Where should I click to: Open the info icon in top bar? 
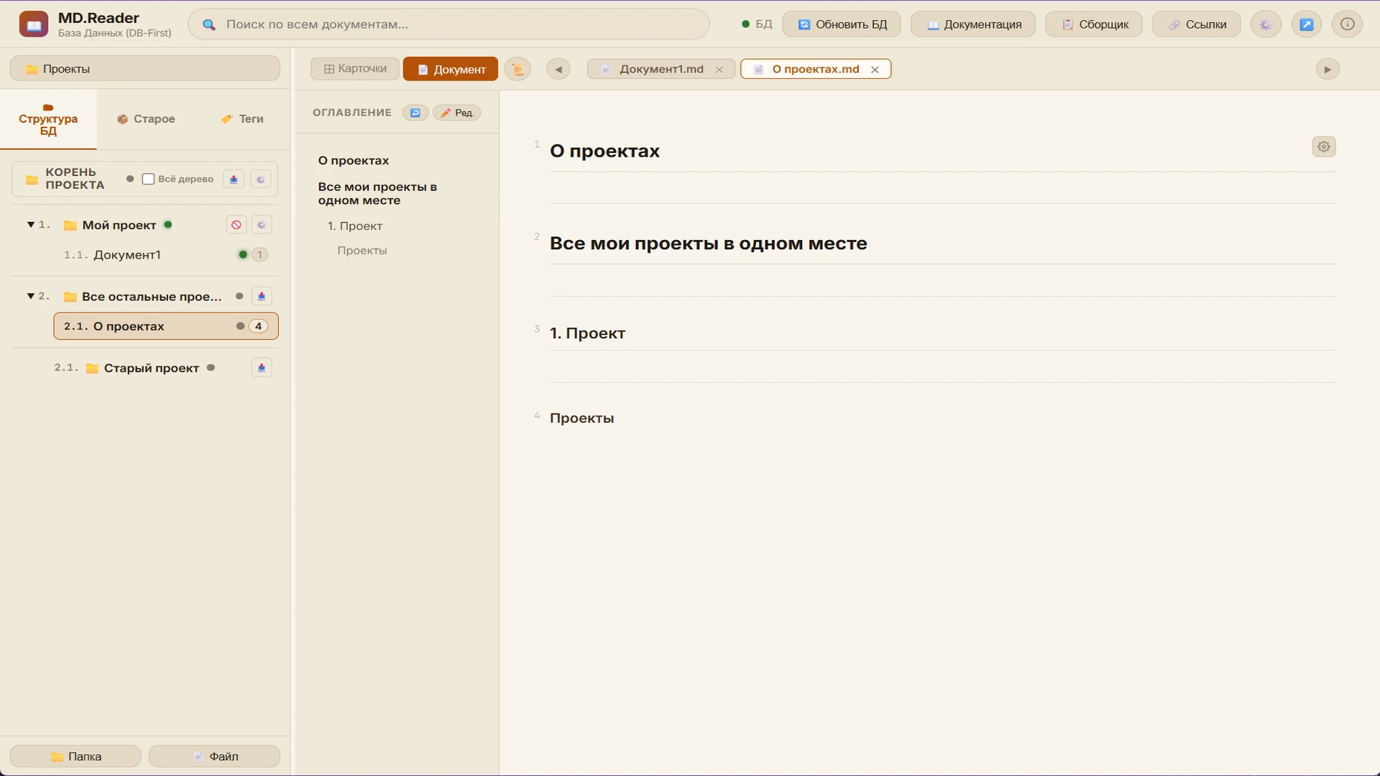click(x=1348, y=24)
